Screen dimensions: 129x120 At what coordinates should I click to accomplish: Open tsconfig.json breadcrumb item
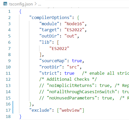(x=21, y=4)
